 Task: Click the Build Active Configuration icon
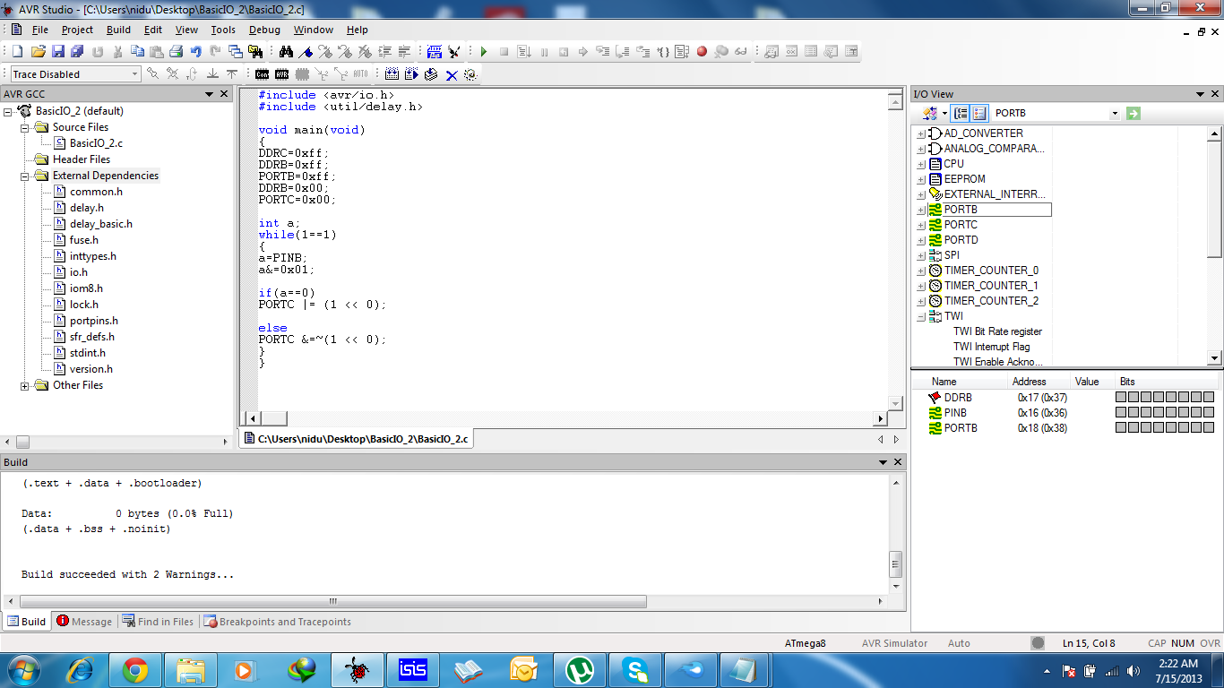(x=392, y=74)
